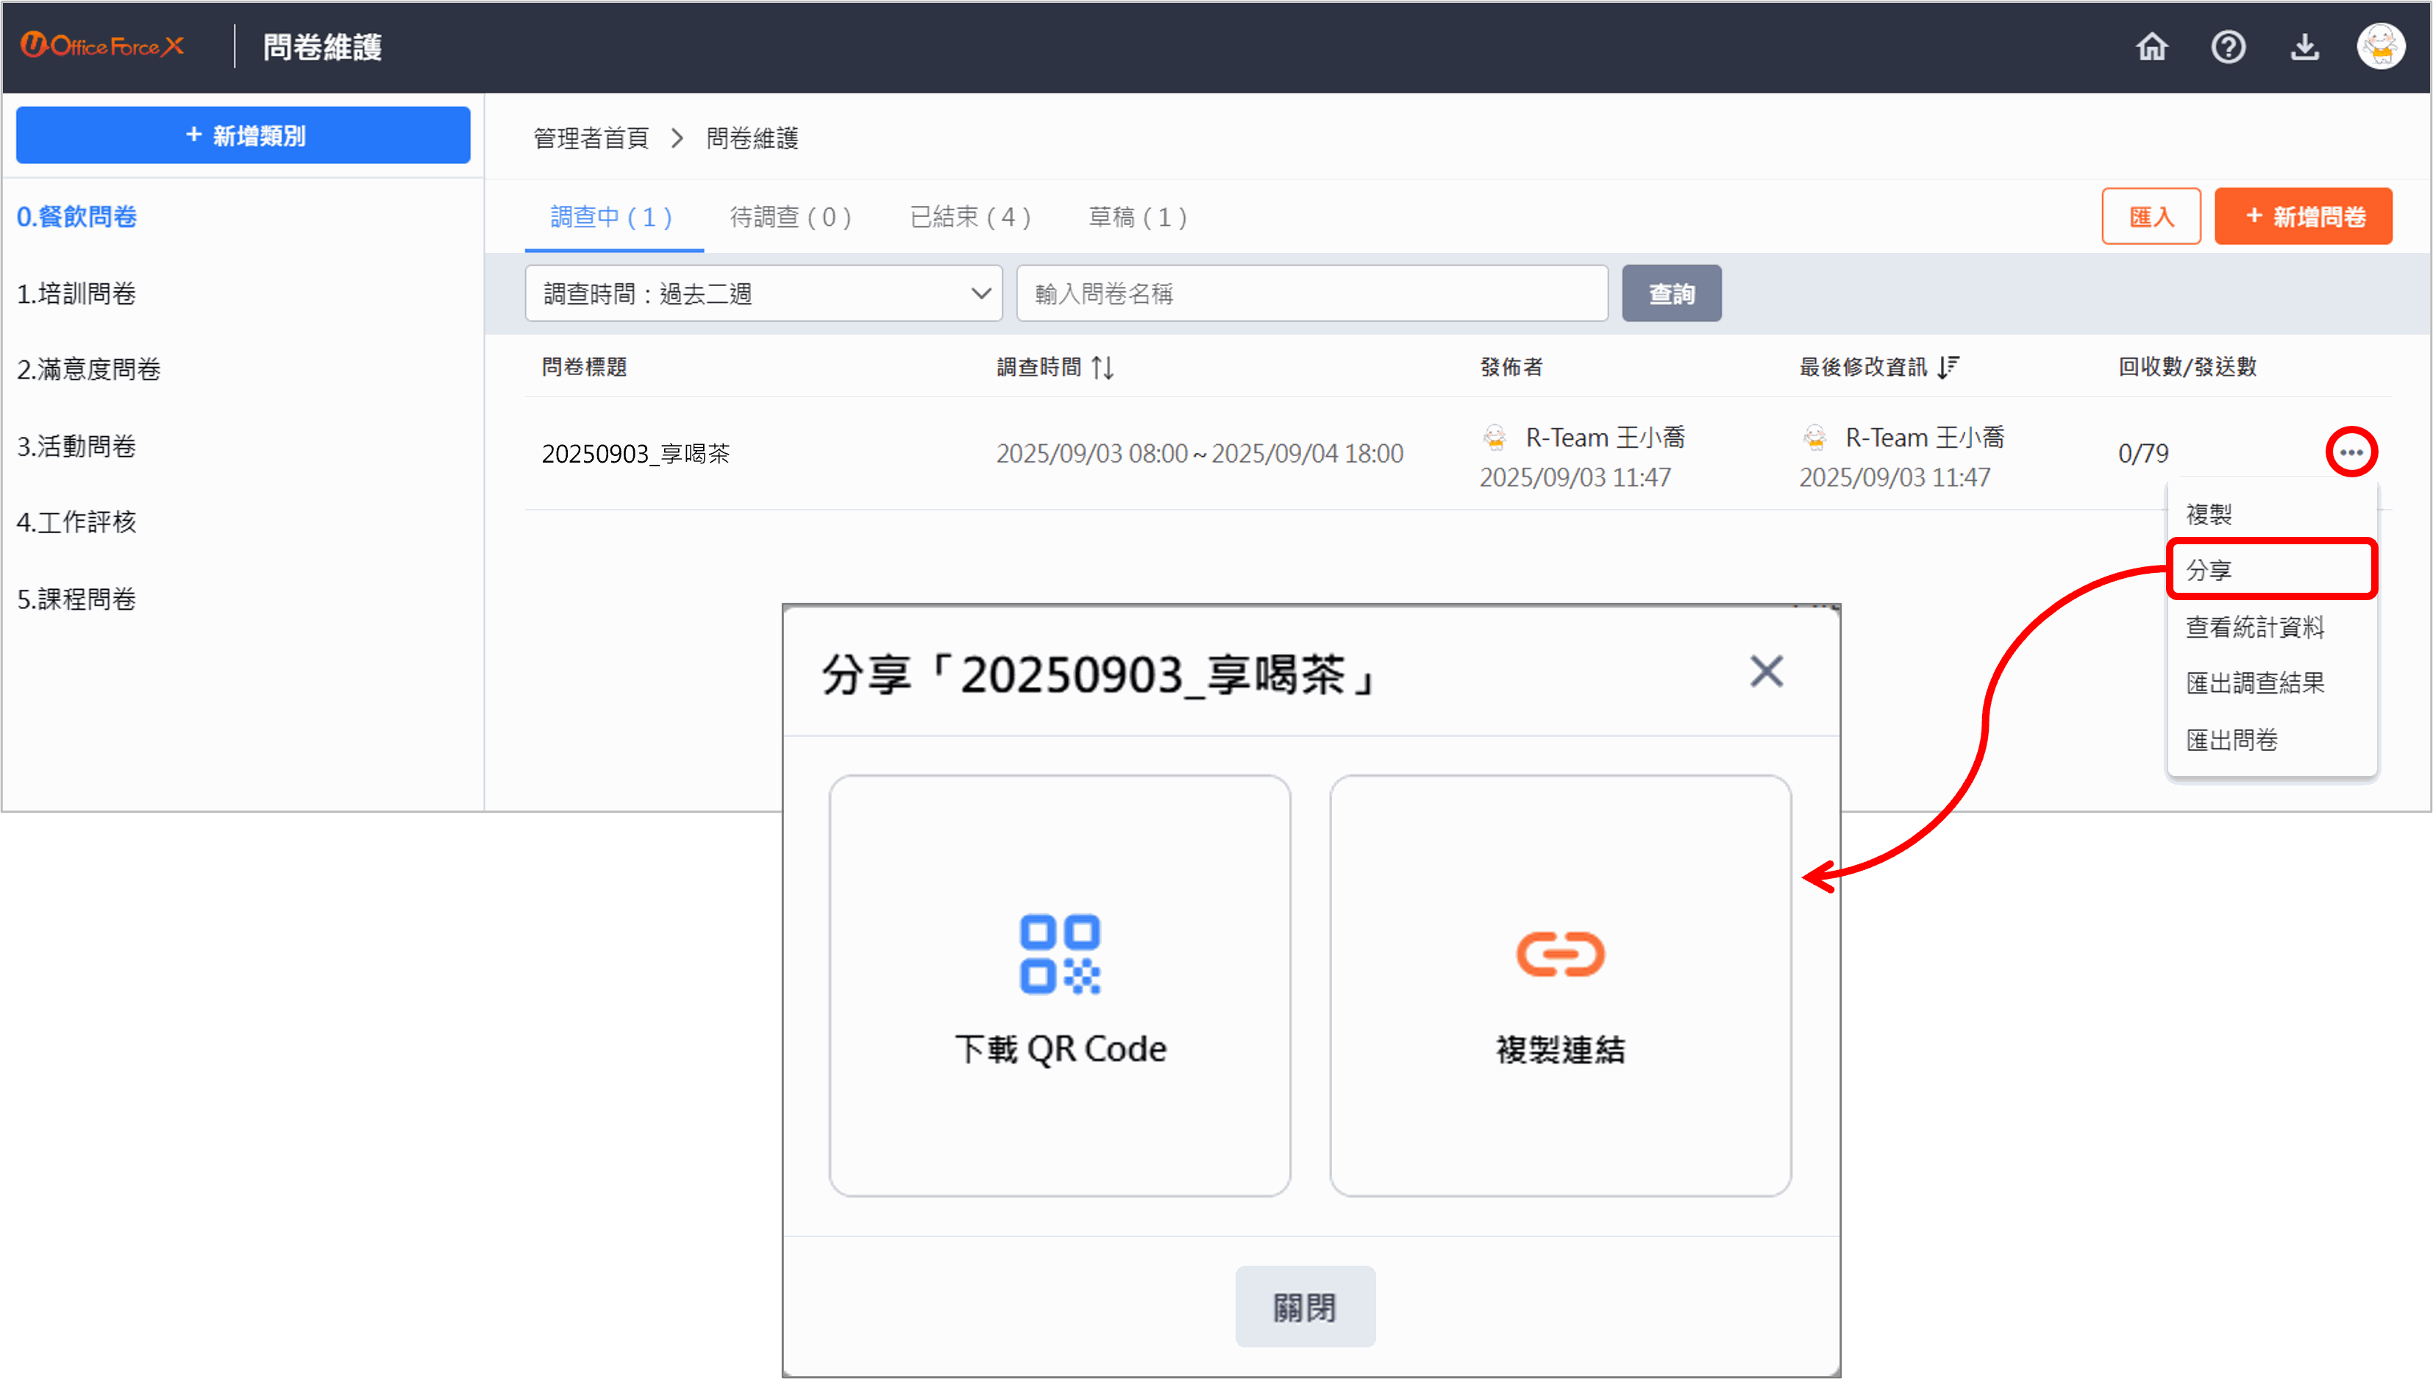The image size is (2433, 1379).
Task: Focus the 輸入問卷名稱 search field
Action: (1311, 293)
